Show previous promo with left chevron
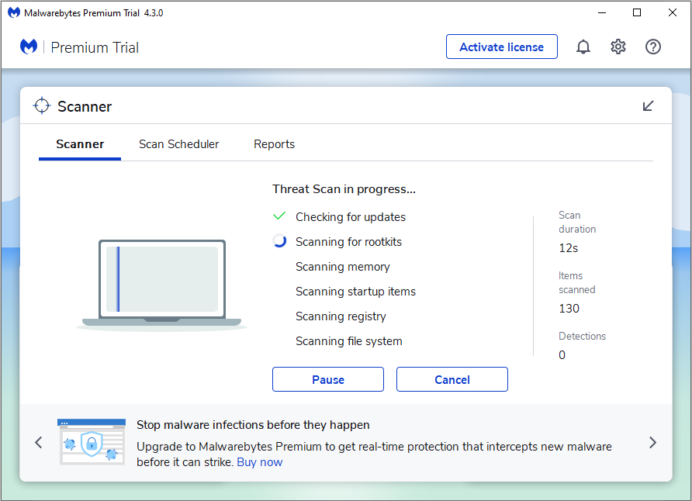 [x=39, y=442]
